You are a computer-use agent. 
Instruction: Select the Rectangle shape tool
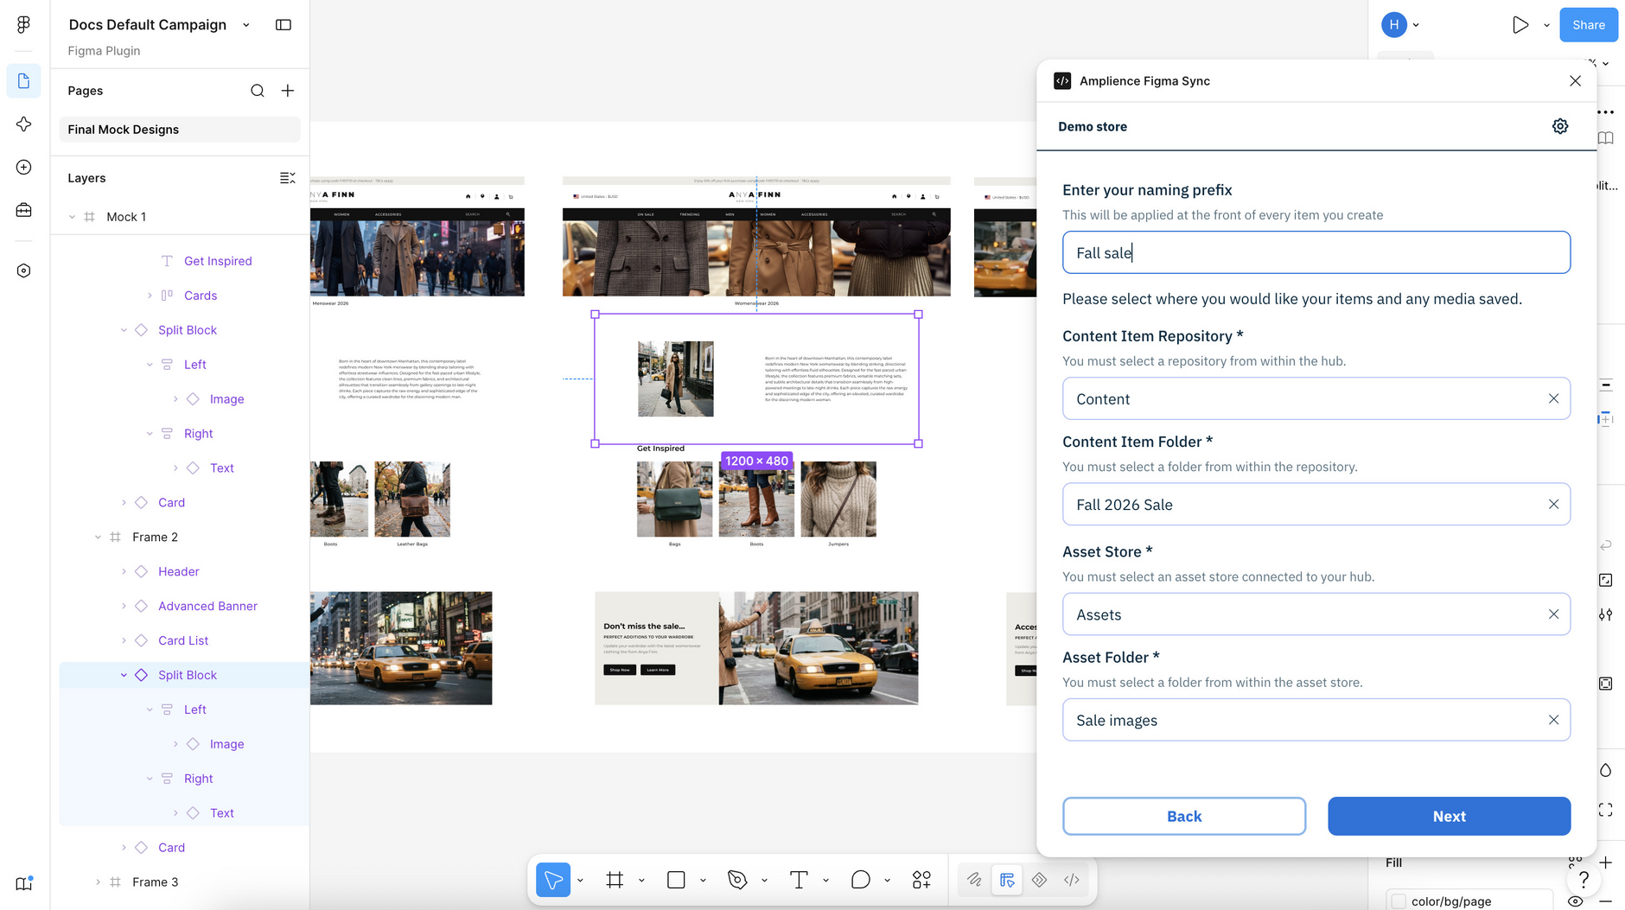676,880
